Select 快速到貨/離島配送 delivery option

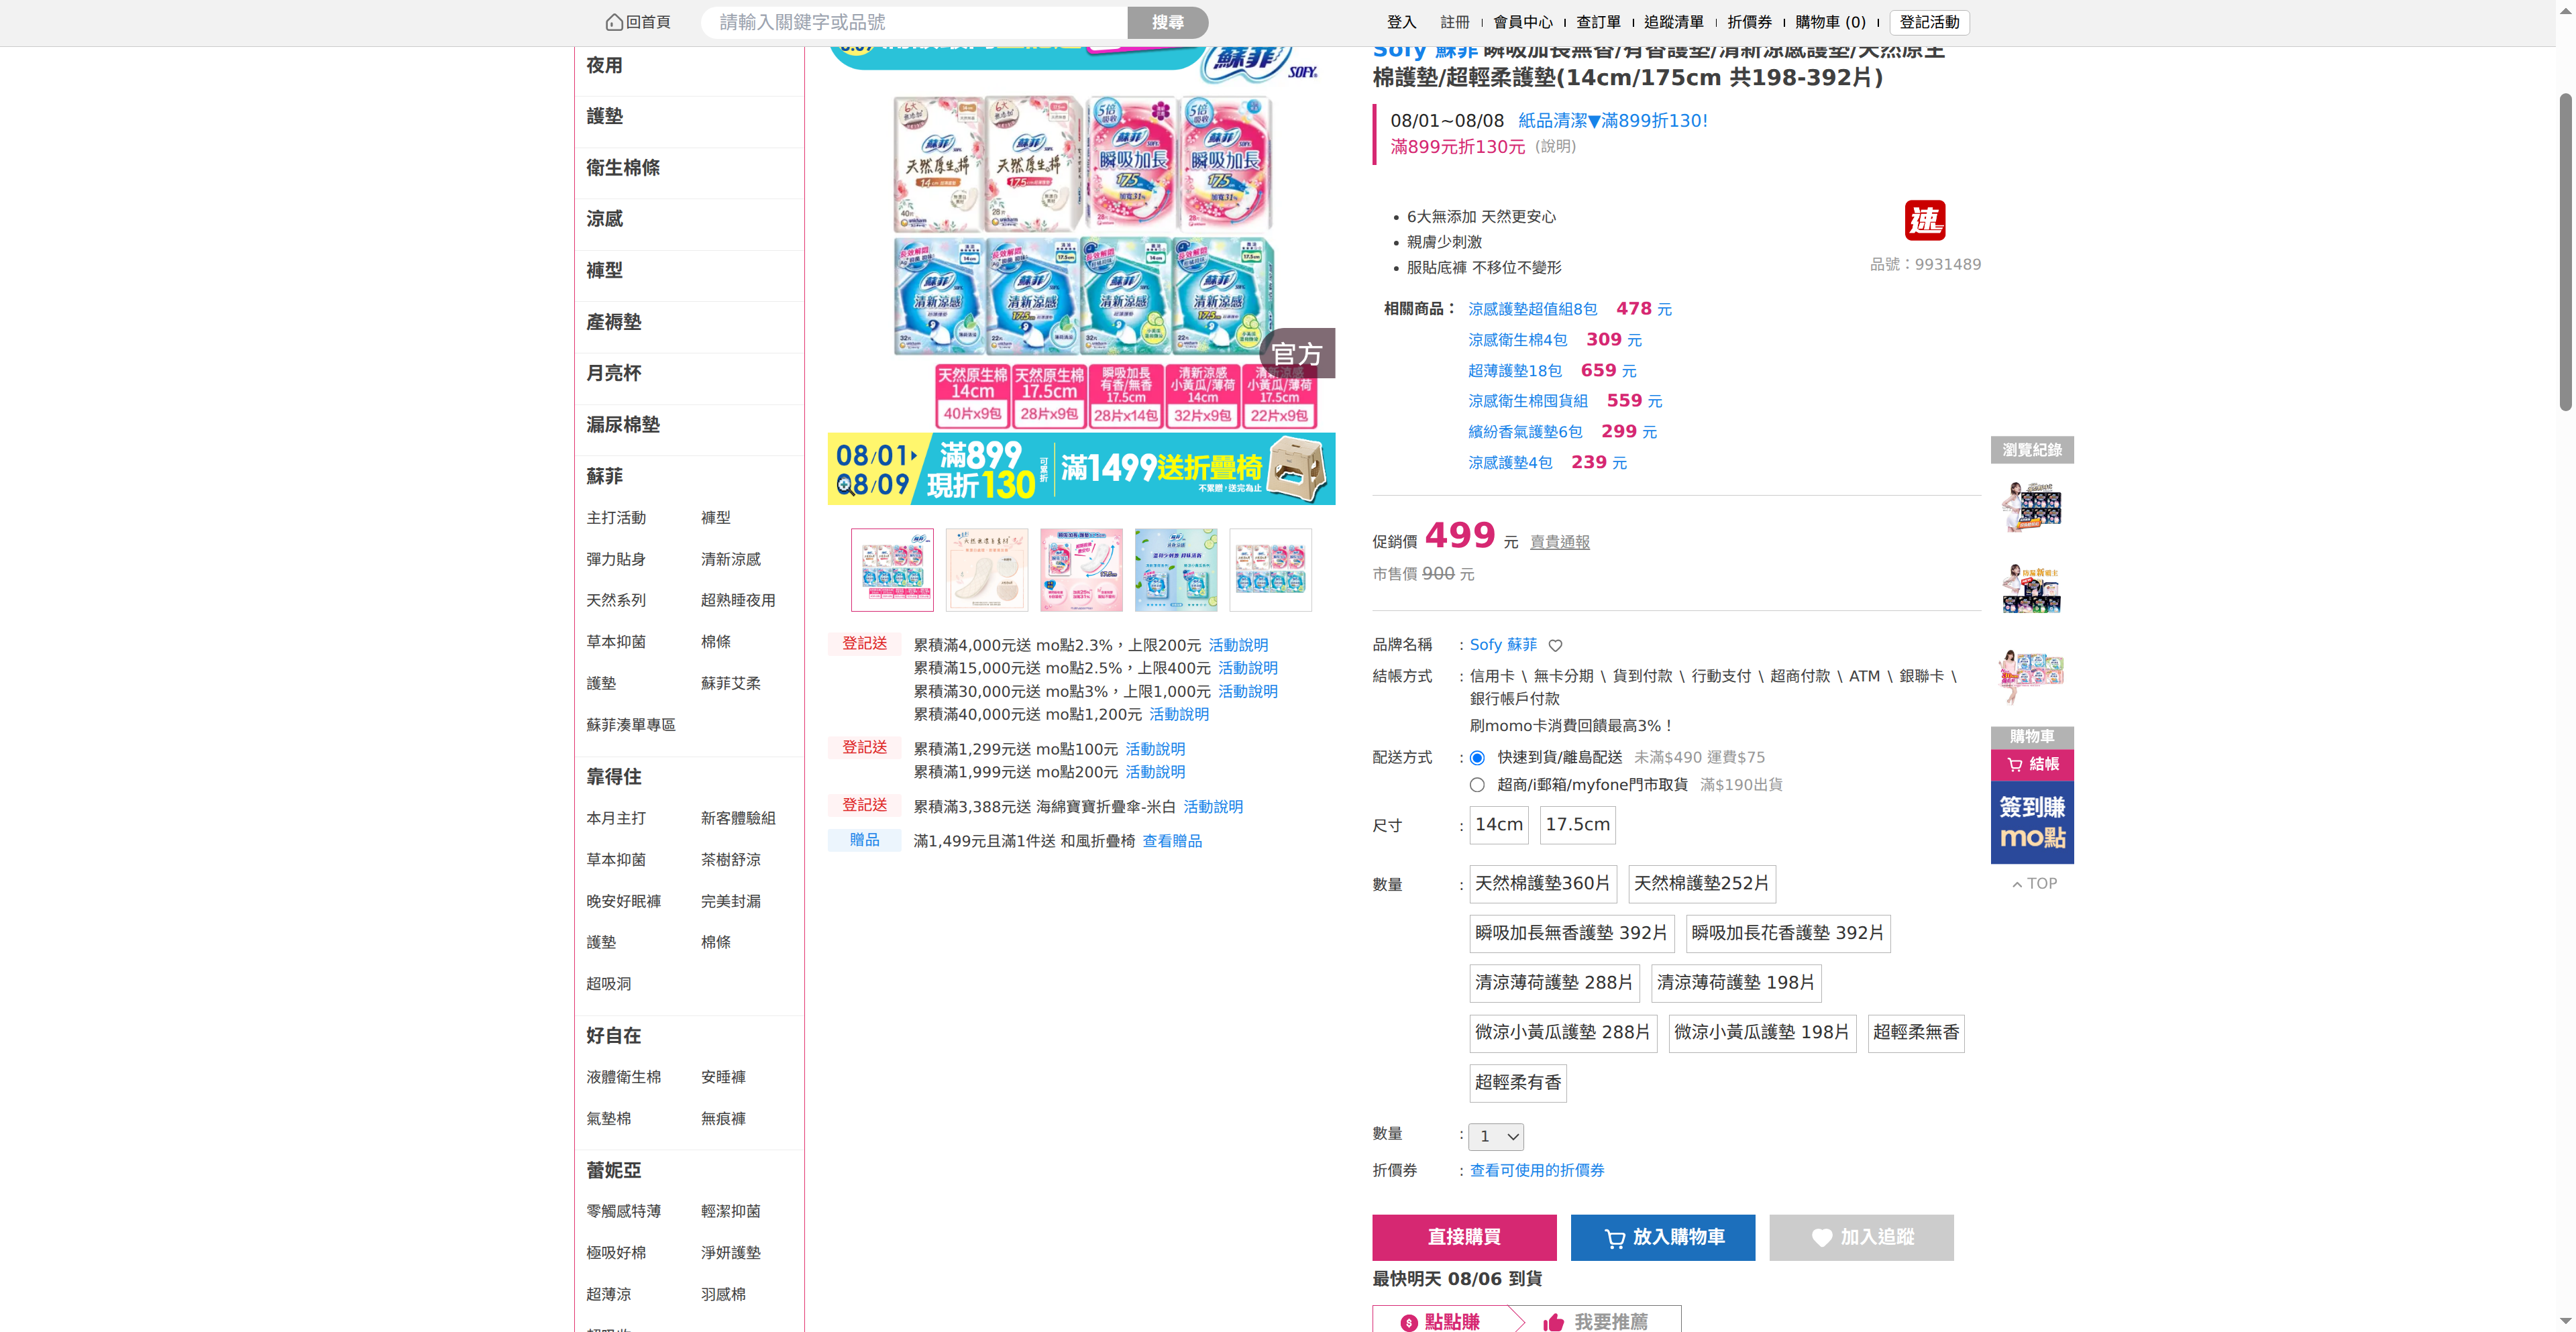(1477, 758)
